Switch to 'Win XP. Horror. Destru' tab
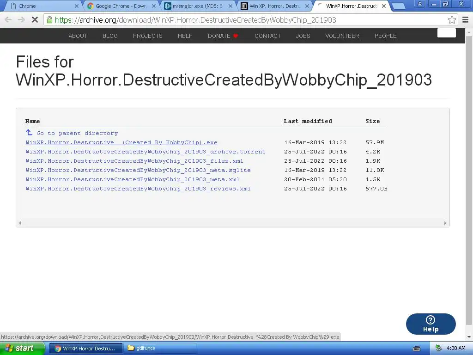 pos(274,6)
